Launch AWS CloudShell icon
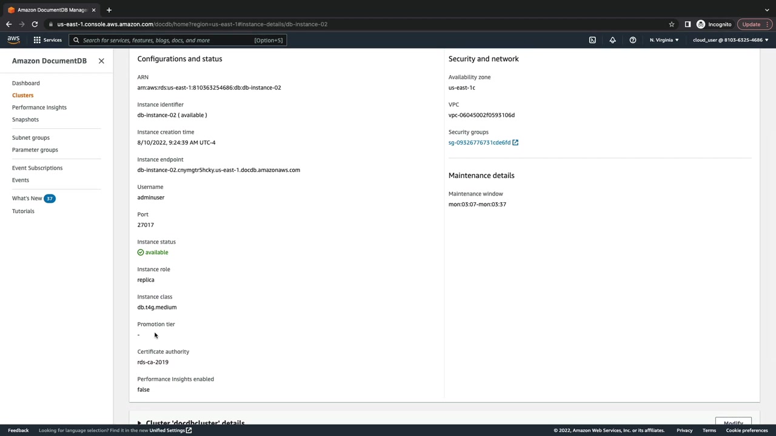The width and height of the screenshot is (776, 436). [592, 40]
